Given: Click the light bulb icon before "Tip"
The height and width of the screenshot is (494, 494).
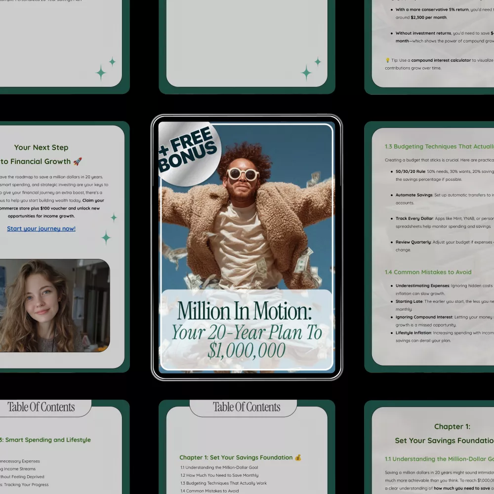Looking at the screenshot, I should 388,60.
